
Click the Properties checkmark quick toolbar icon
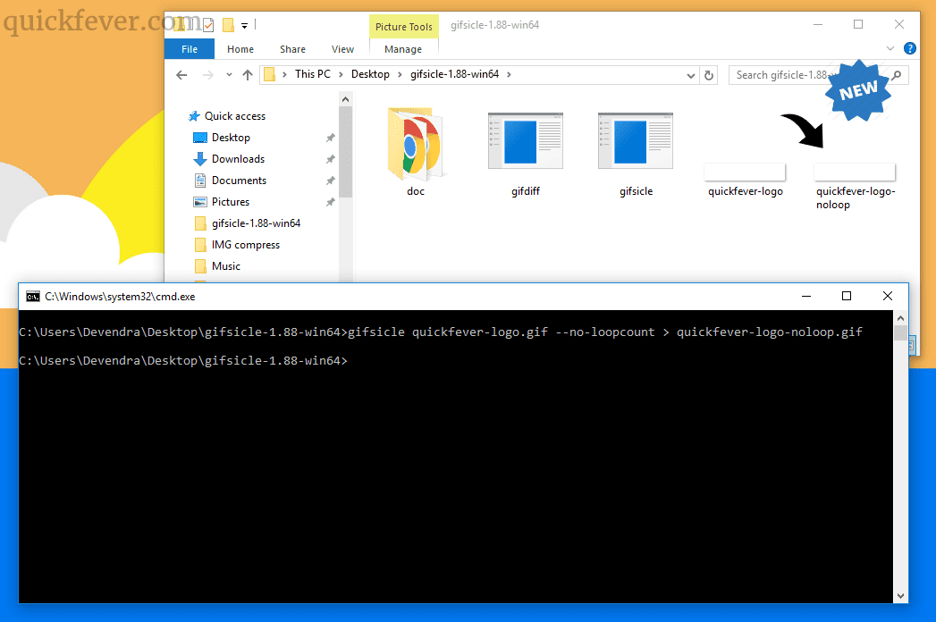pyautogui.click(x=208, y=25)
